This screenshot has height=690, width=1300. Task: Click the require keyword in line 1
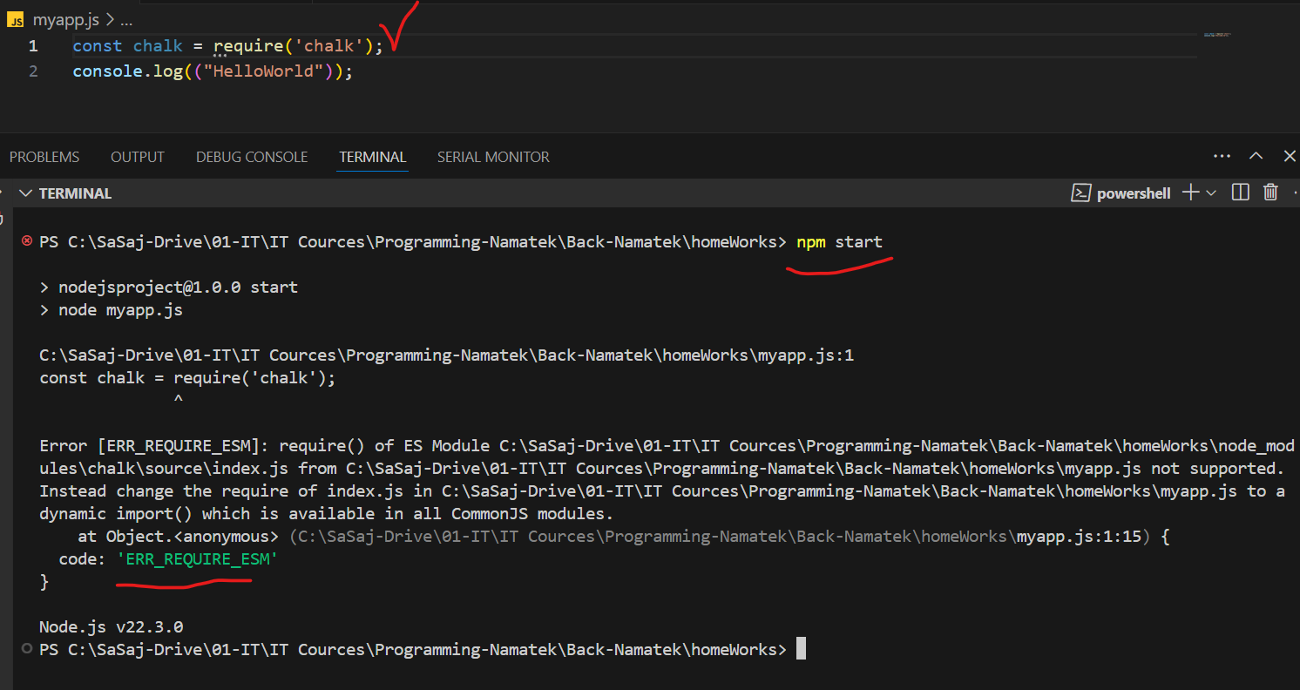pyautogui.click(x=248, y=46)
